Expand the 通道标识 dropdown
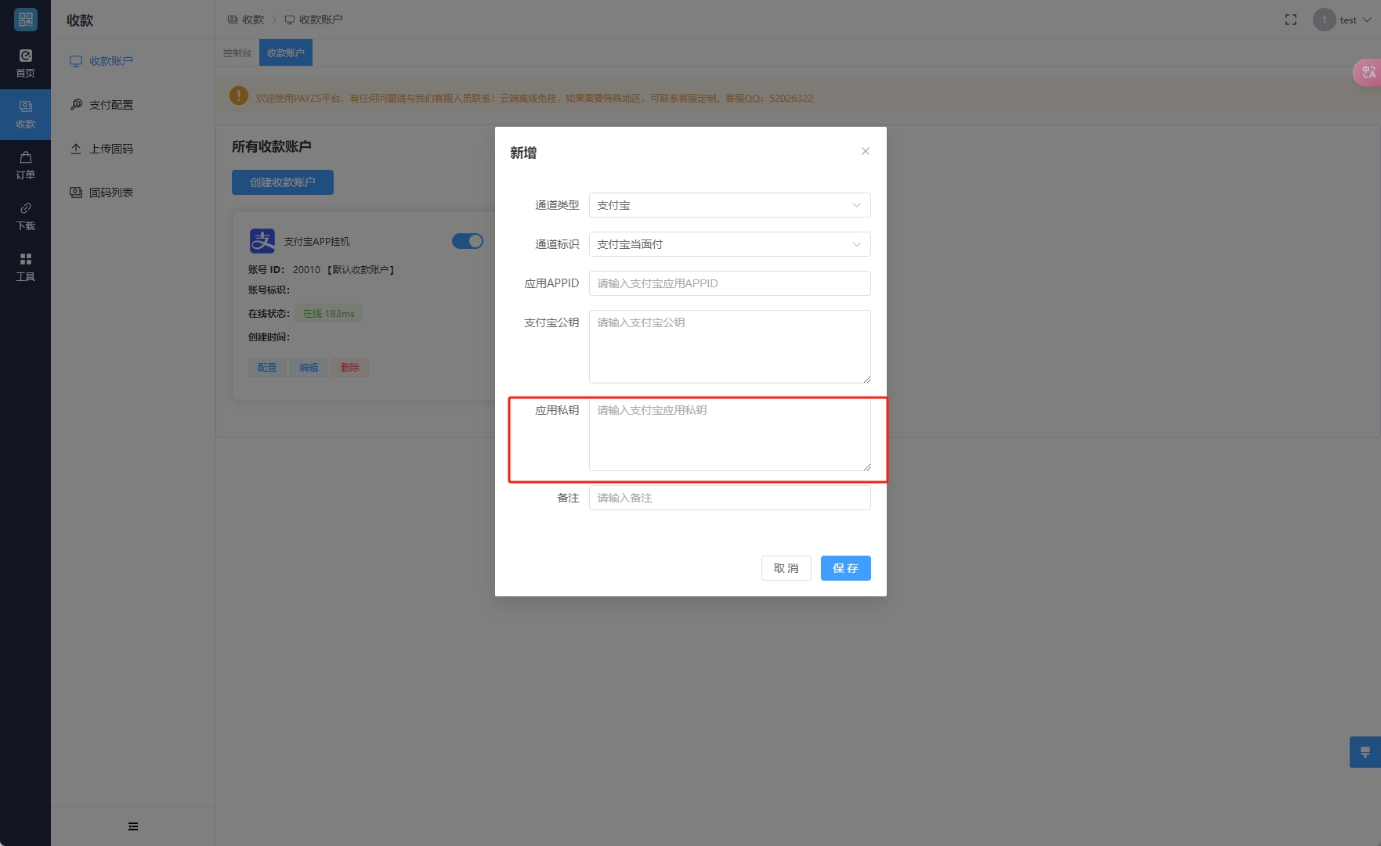 (729, 244)
